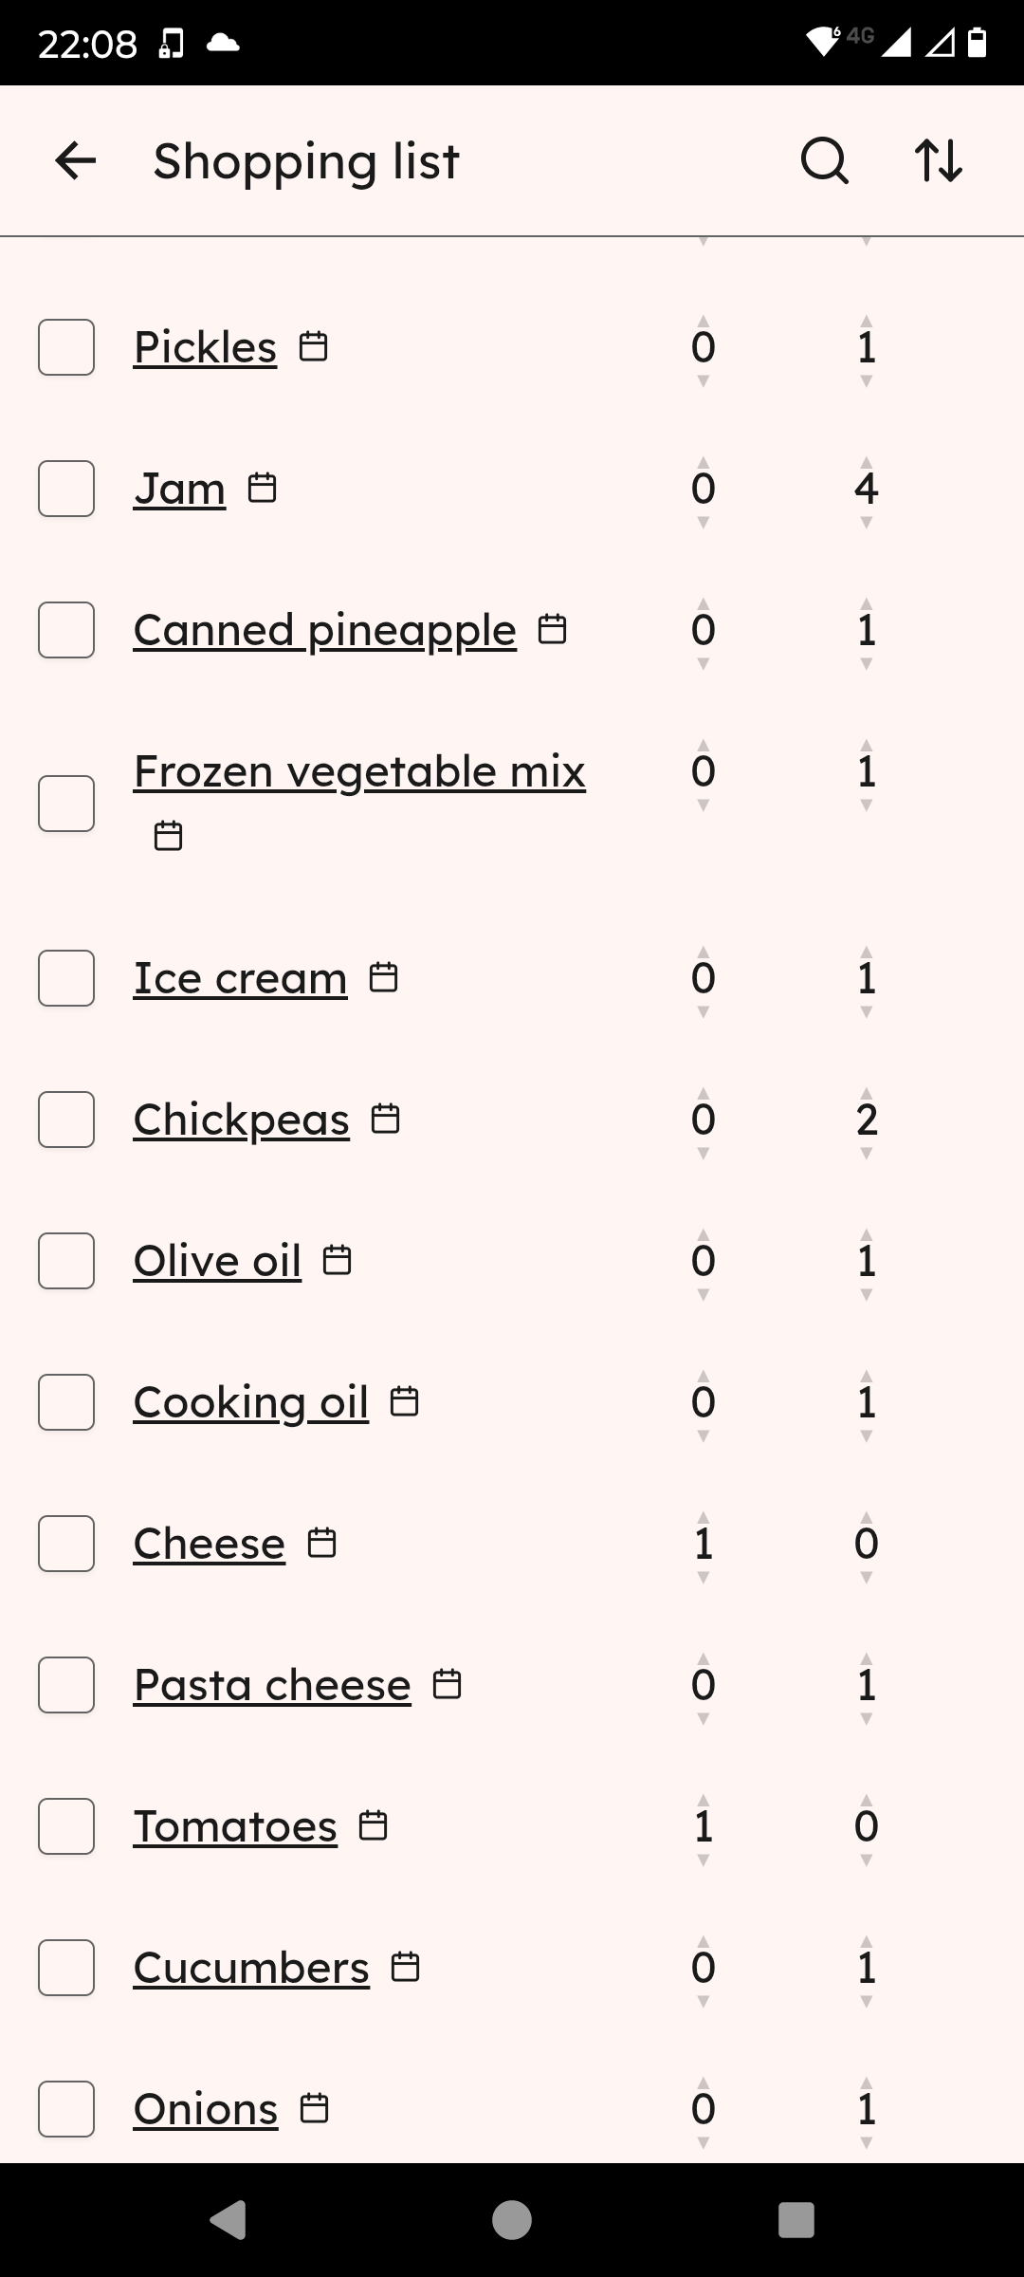This screenshot has width=1024, height=2277.
Task: Select the Cucumbers checkbox
Action: pos(66,1968)
